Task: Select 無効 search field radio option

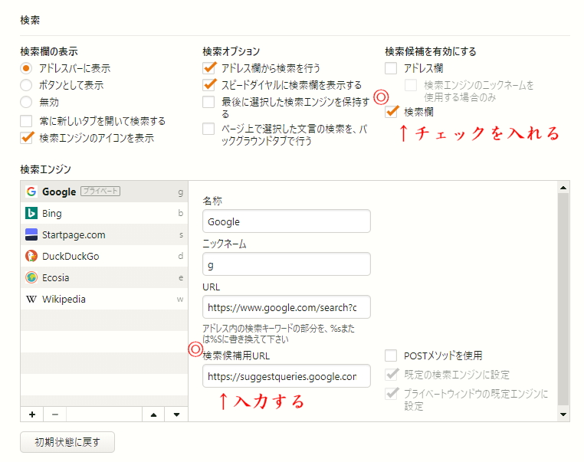Action: tap(27, 102)
